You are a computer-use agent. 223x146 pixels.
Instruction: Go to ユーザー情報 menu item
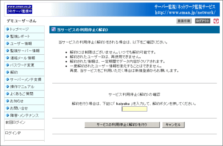24,44
